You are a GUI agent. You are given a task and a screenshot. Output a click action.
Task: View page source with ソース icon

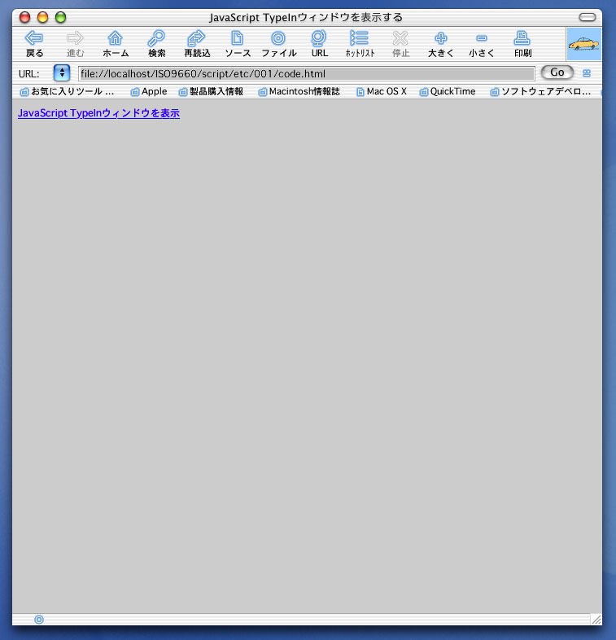(x=238, y=44)
